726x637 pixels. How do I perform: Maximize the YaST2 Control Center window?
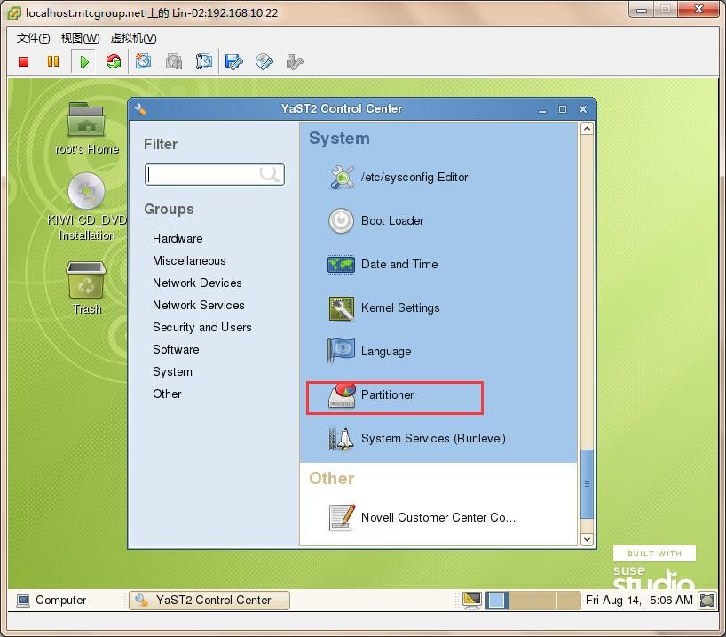[x=563, y=110]
